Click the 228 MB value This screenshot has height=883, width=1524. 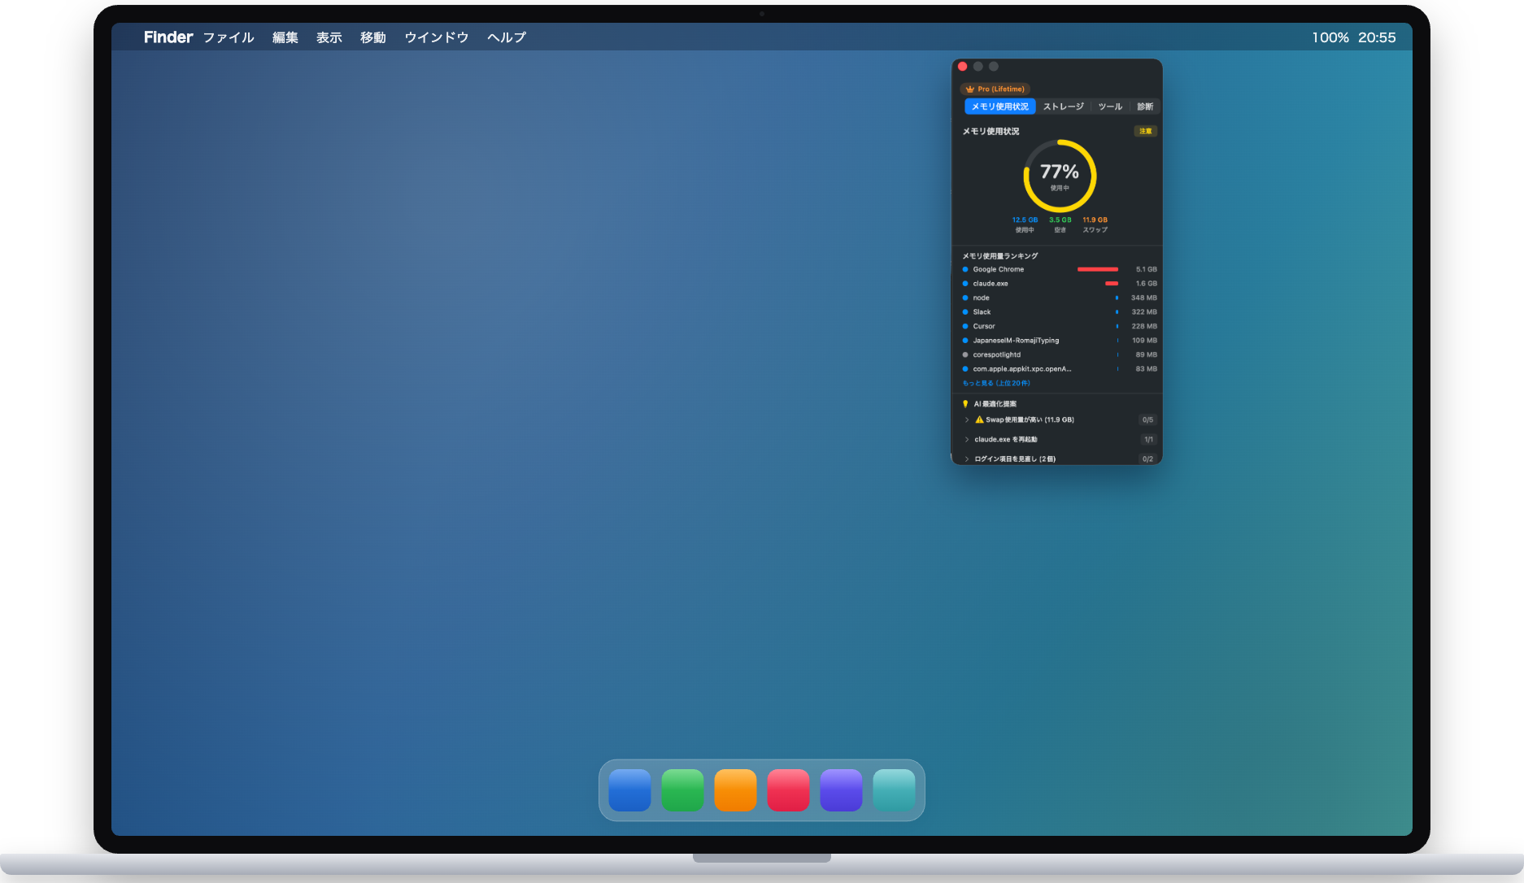1144,326
